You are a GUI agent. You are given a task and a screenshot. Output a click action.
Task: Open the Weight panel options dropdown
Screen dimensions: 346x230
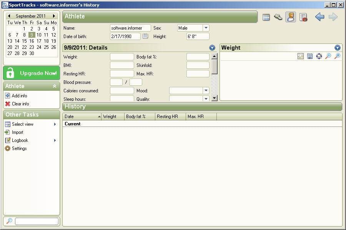pos(338,48)
